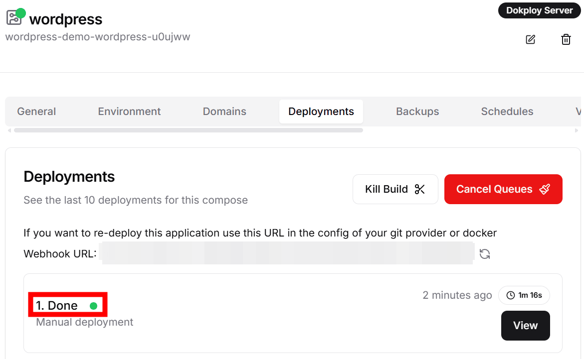Click the Dokploy Server badge
This screenshot has height=359, width=584.
[539, 10]
